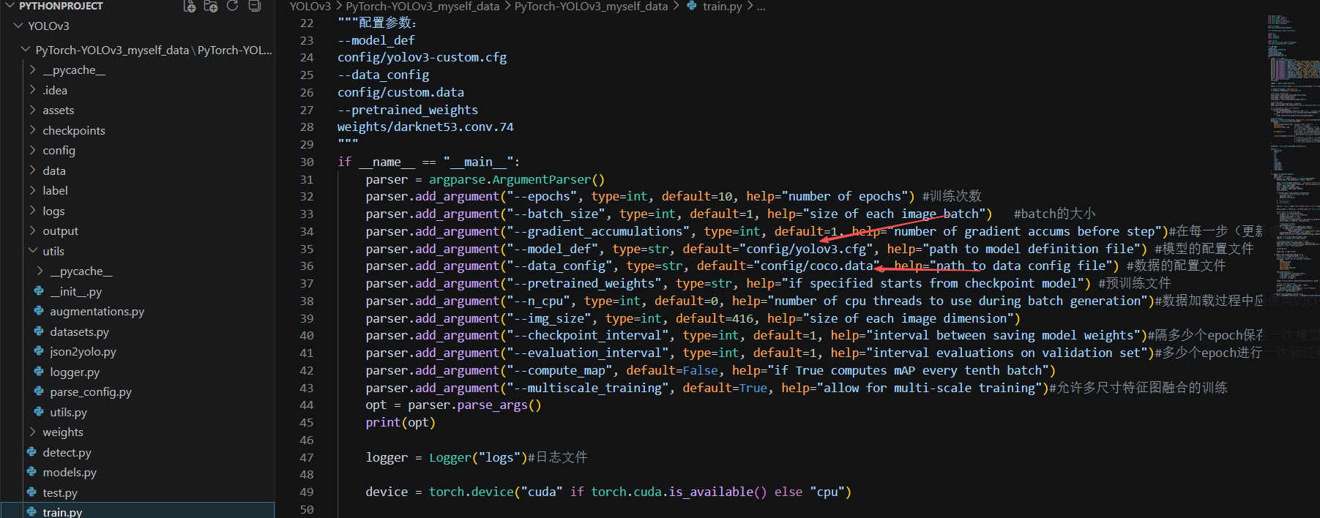Expand __pycache__ folder inside utils
1320x518 pixels.
[x=40, y=271]
